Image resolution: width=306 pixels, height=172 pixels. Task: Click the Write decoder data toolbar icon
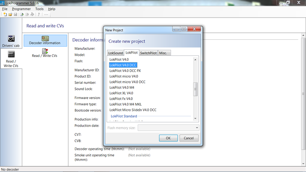27,15
